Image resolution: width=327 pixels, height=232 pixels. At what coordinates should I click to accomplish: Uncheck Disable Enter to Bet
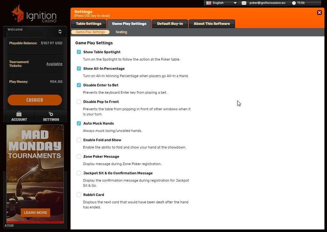click(x=79, y=85)
